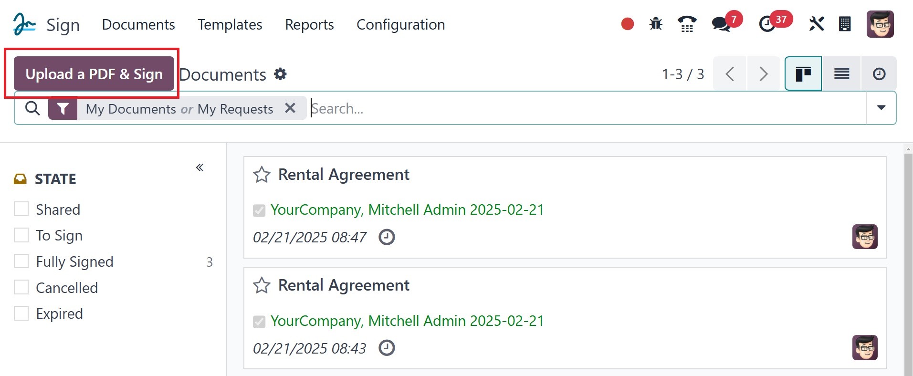Check the Shared state filter
Viewport: 913px width, 376px height.
[x=21, y=209]
